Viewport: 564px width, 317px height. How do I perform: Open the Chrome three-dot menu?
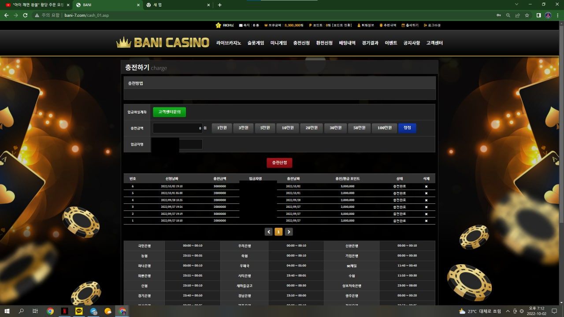coord(557,15)
